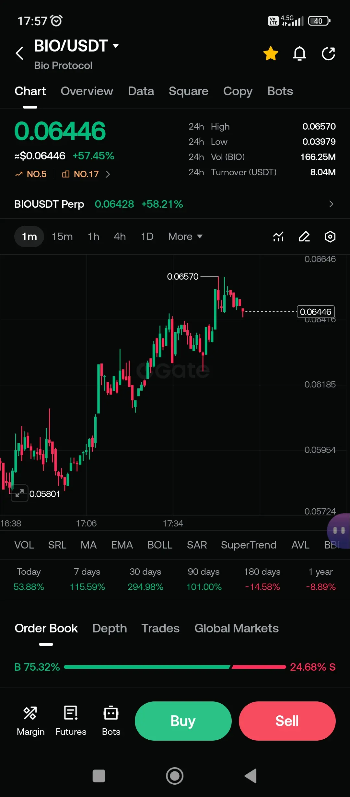
Task: Open the Global Markets tab
Action: (237, 629)
